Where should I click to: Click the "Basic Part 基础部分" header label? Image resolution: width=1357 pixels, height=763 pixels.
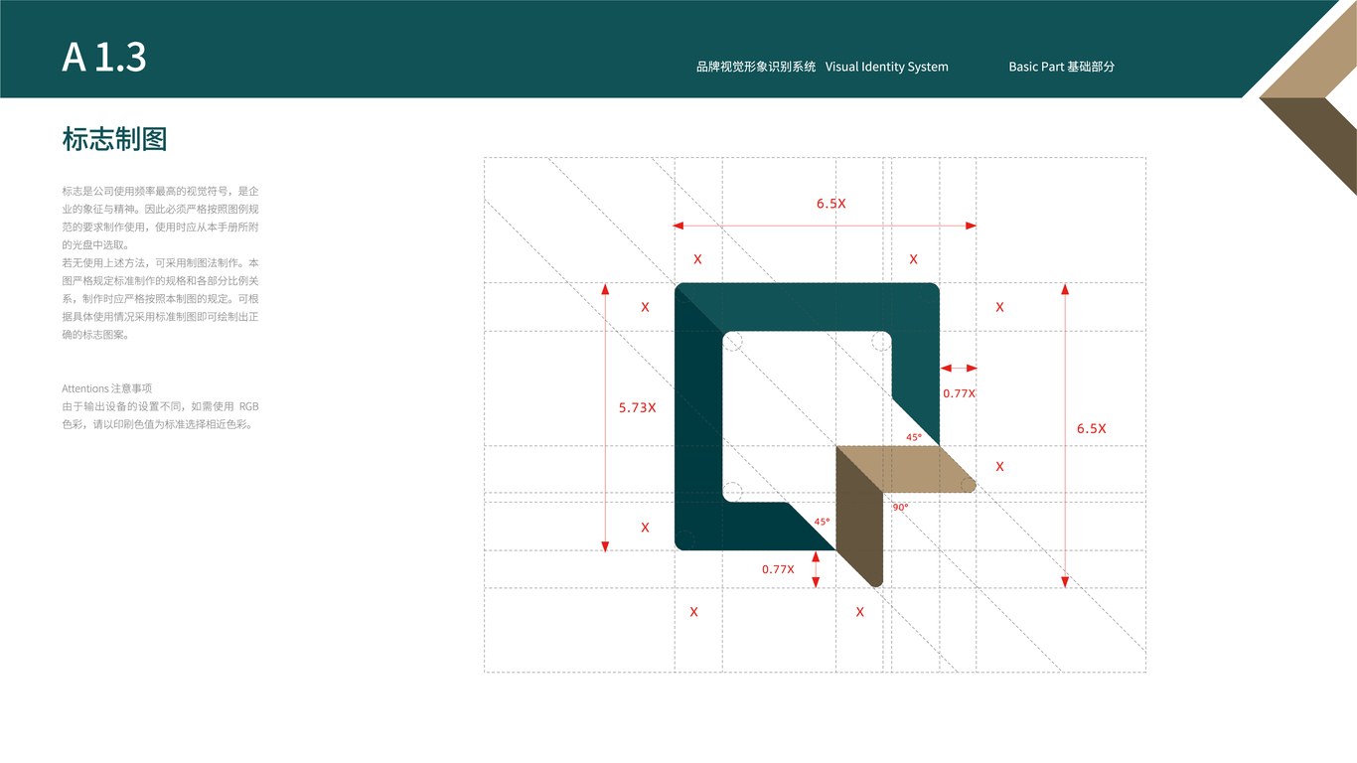pyautogui.click(x=1062, y=67)
